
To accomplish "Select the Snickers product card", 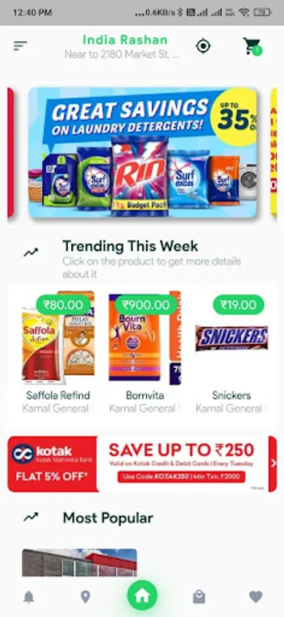I will pos(232,352).
